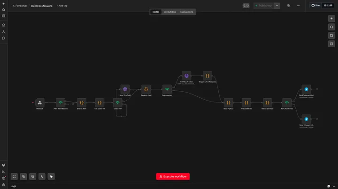The image size is (338, 189).
Task: Open the chat bubble icon in sidebar
Action: pyautogui.click(x=3, y=38)
